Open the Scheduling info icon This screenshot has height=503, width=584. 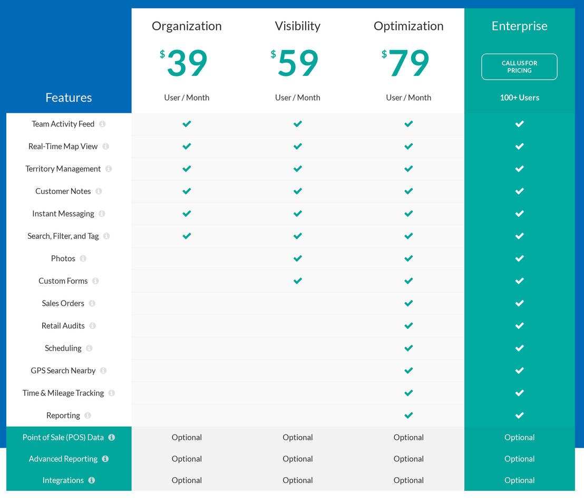pyautogui.click(x=90, y=348)
